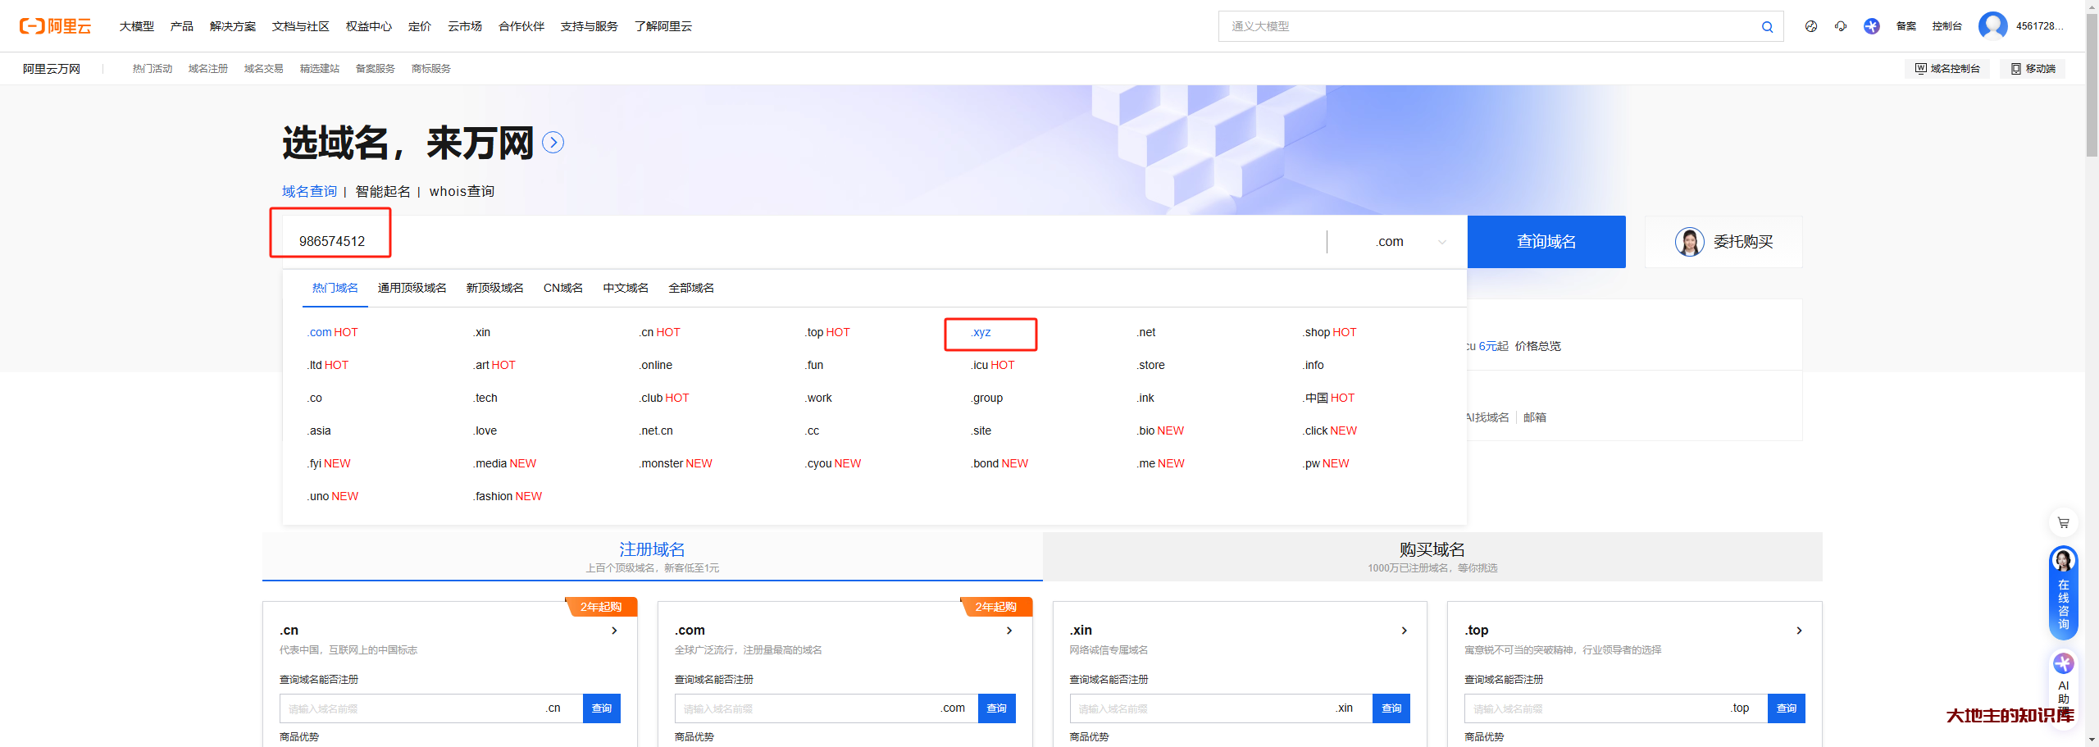
Task: Click the Aliyun logo
Action: [x=56, y=26]
